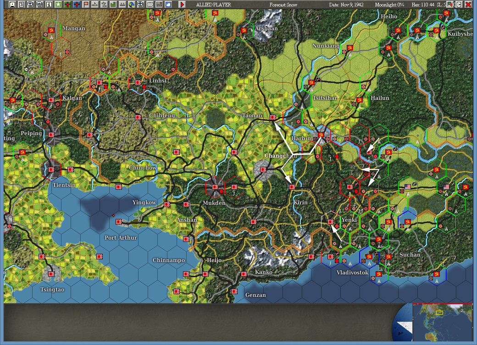Click the 'Hex: 110 44' coordinate text

pyautogui.click(x=423, y=5)
